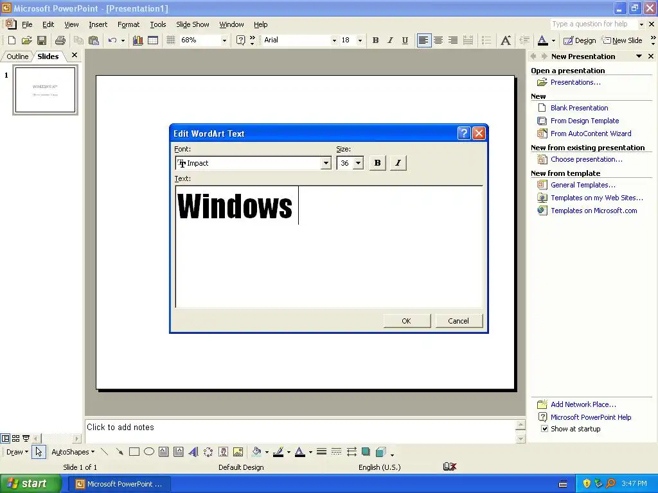The height and width of the screenshot is (493, 658).
Task: Toggle Italic in the Edit WordArt dialog
Action: click(x=398, y=163)
